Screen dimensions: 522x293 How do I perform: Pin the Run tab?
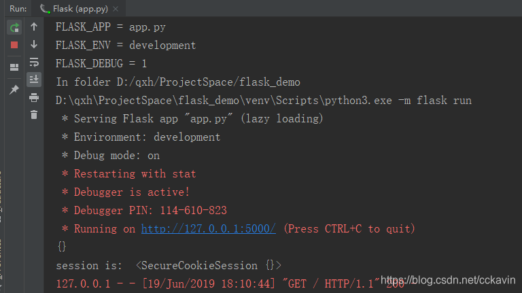coord(14,89)
